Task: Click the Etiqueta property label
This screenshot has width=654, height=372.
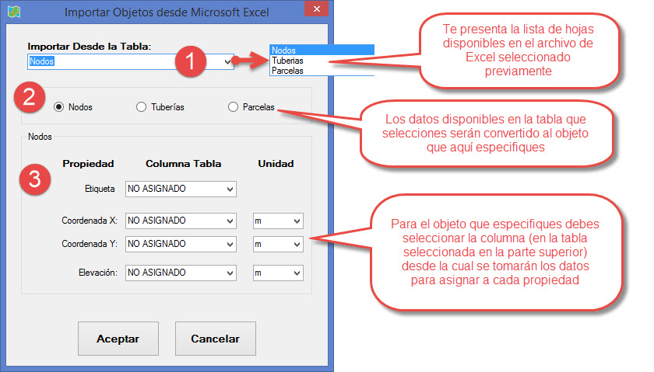Action: click(x=100, y=189)
